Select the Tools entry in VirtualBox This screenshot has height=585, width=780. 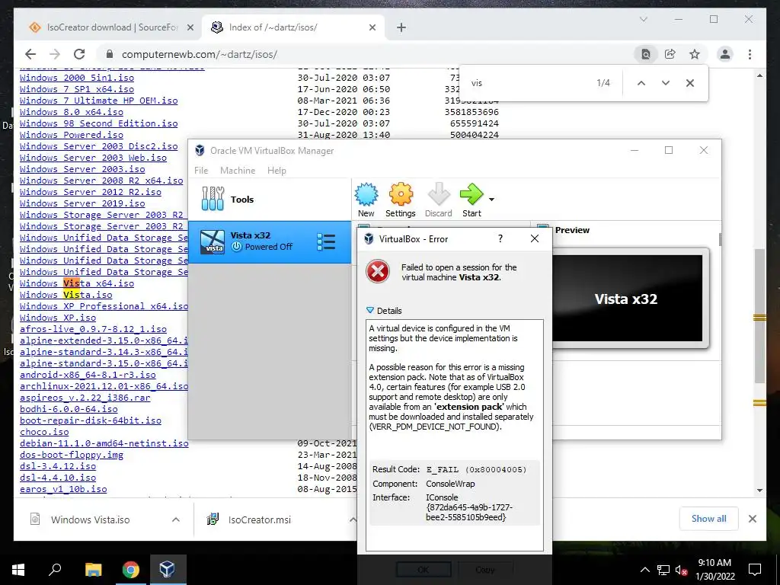(x=270, y=200)
